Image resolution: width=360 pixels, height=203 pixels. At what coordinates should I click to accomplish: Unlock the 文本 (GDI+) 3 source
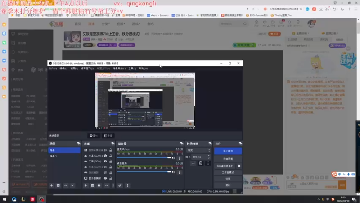(x=110, y=156)
